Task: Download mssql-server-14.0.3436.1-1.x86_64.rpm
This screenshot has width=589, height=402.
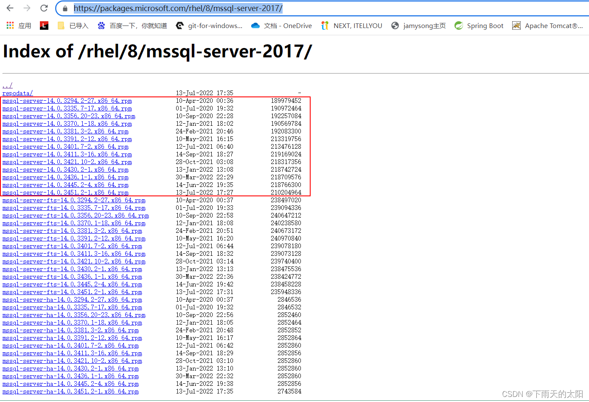Action: [x=65, y=177]
